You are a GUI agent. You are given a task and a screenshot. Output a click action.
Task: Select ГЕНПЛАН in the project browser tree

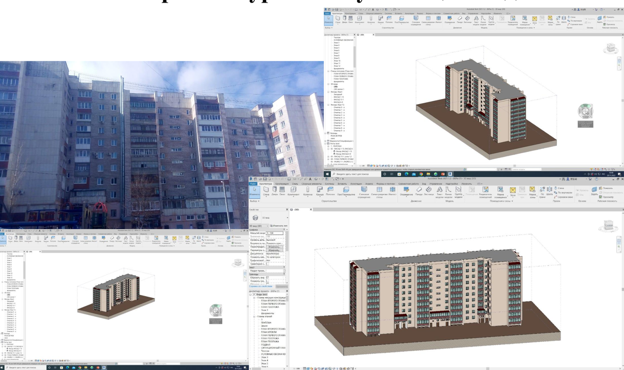(x=266, y=323)
